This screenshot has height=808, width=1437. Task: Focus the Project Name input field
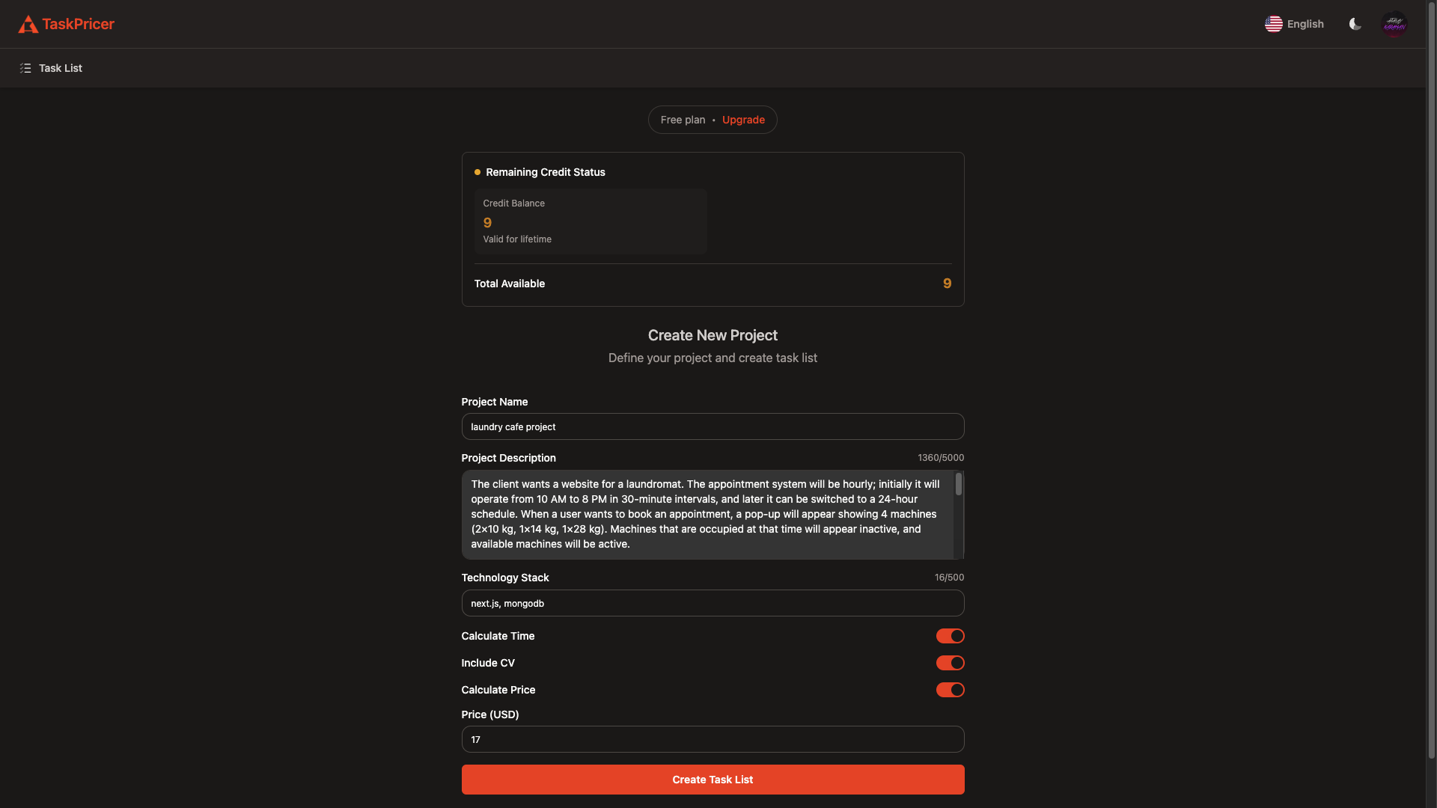point(712,426)
